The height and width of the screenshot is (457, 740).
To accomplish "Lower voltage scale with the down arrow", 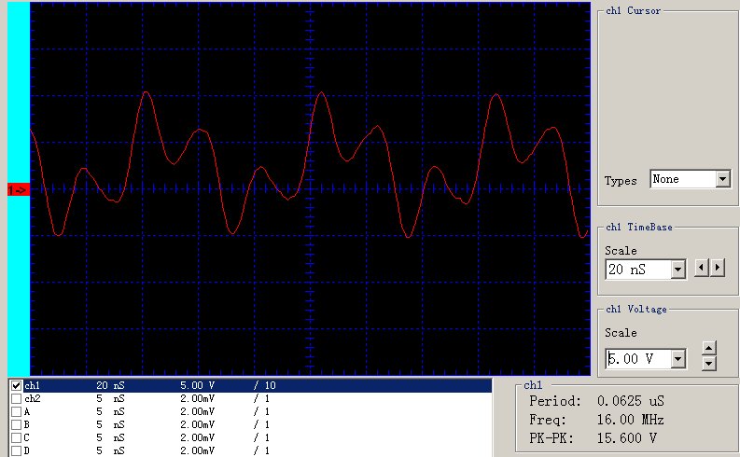I will [709, 364].
